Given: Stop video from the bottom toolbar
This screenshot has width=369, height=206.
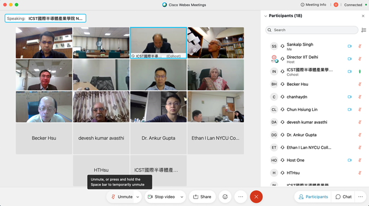Looking at the screenshot, I should coord(162,197).
